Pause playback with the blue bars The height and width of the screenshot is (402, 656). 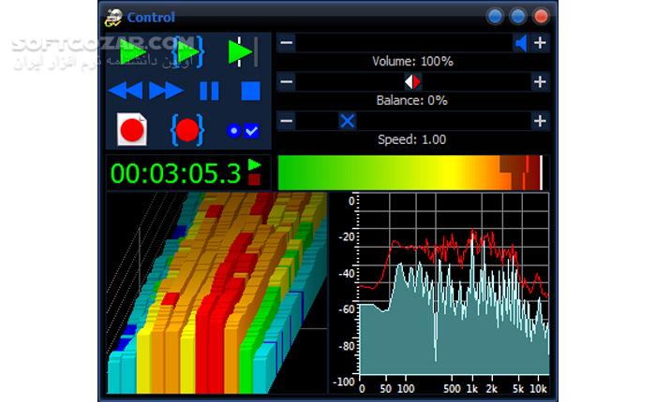209,91
